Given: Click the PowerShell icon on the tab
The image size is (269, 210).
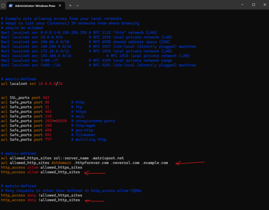Looking at the screenshot, I should pos(11,6).
